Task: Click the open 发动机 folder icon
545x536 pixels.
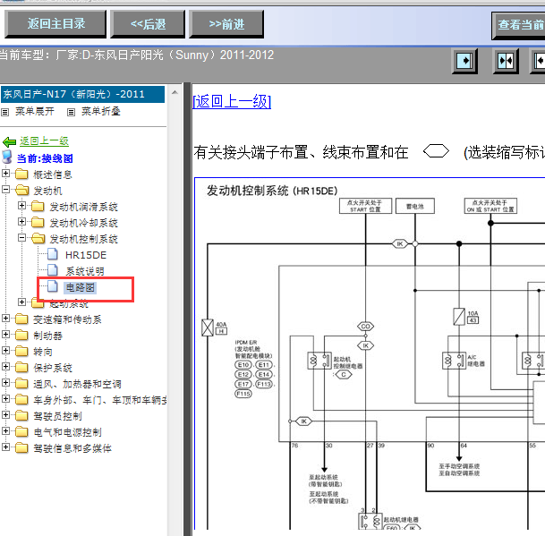Action: click(x=22, y=190)
